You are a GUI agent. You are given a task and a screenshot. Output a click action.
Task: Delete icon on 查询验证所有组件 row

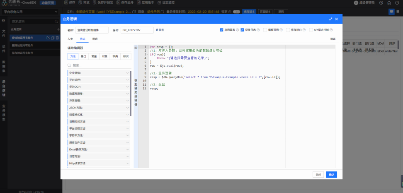click(x=57, y=38)
